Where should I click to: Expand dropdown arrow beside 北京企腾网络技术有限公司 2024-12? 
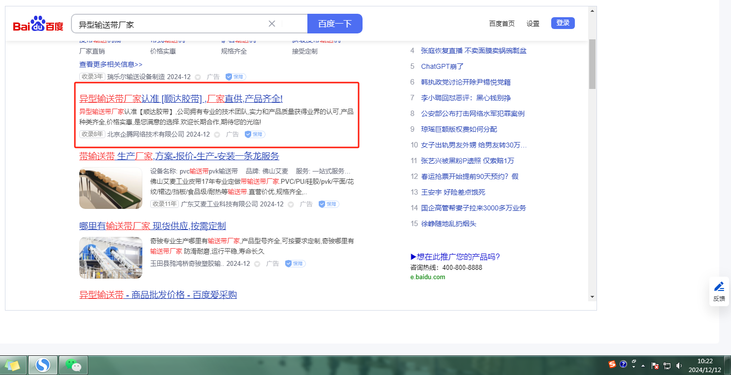[217, 135]
